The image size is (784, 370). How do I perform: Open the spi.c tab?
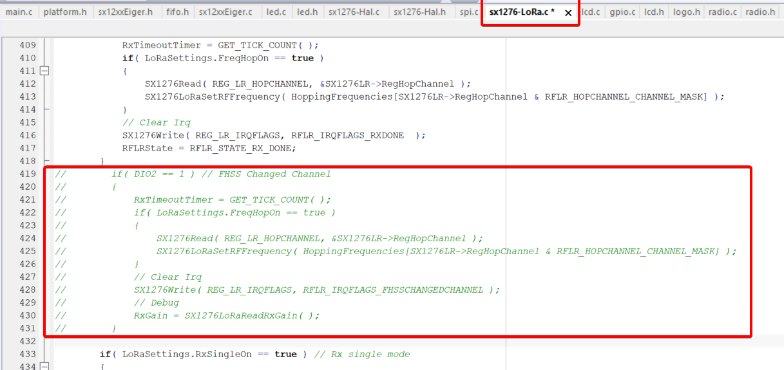[468, 12]
